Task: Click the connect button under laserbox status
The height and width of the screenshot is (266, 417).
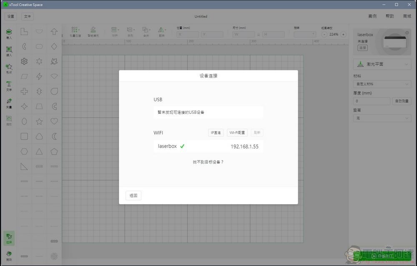Action: point(362,48)
